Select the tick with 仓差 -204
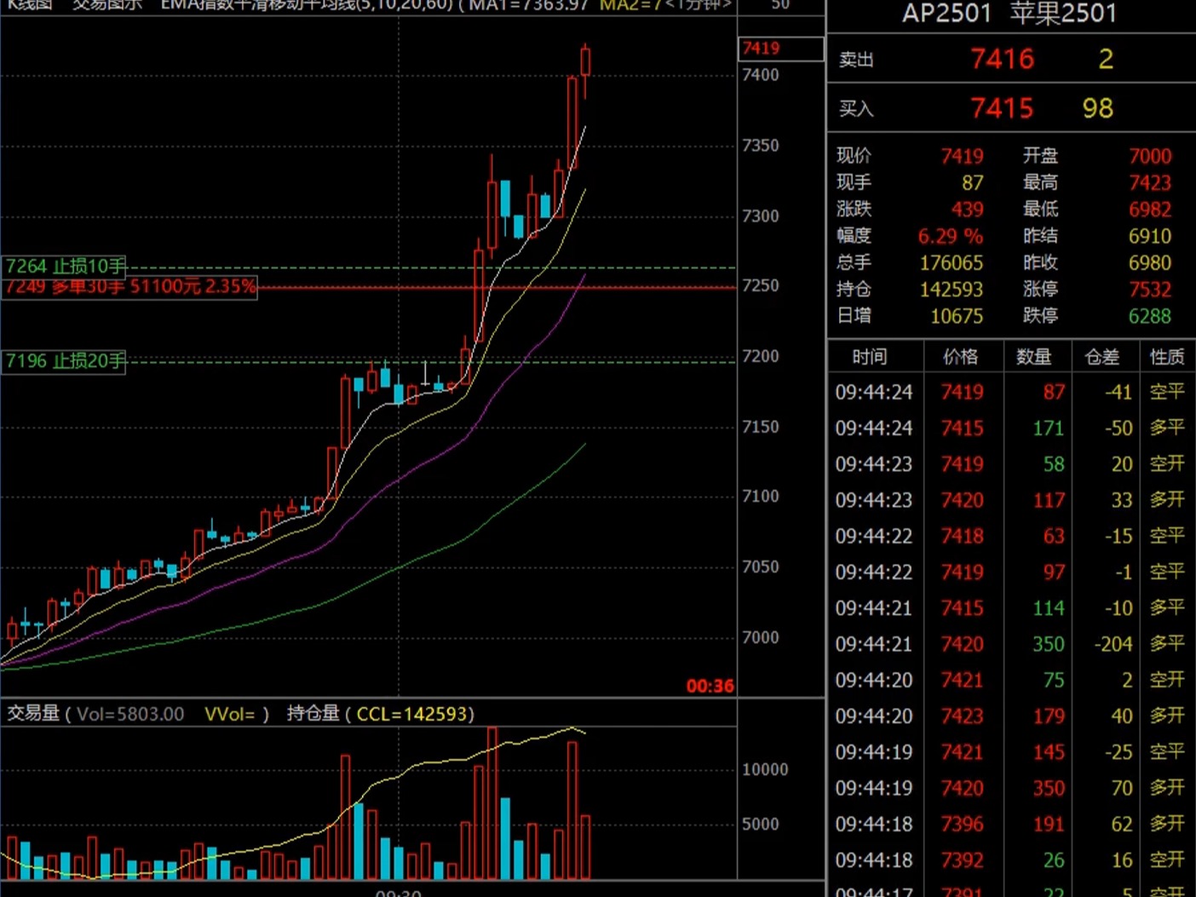This screenshot has height=897, width=1196. point(1010,644)
